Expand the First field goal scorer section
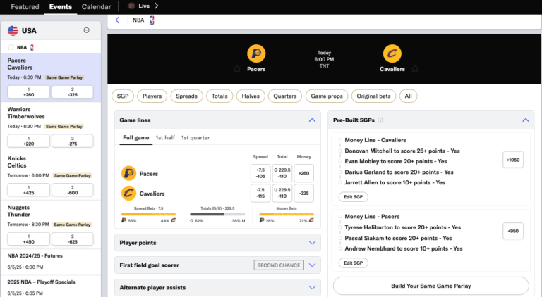The height and width of the screenshot is (297, 542). 312,265
